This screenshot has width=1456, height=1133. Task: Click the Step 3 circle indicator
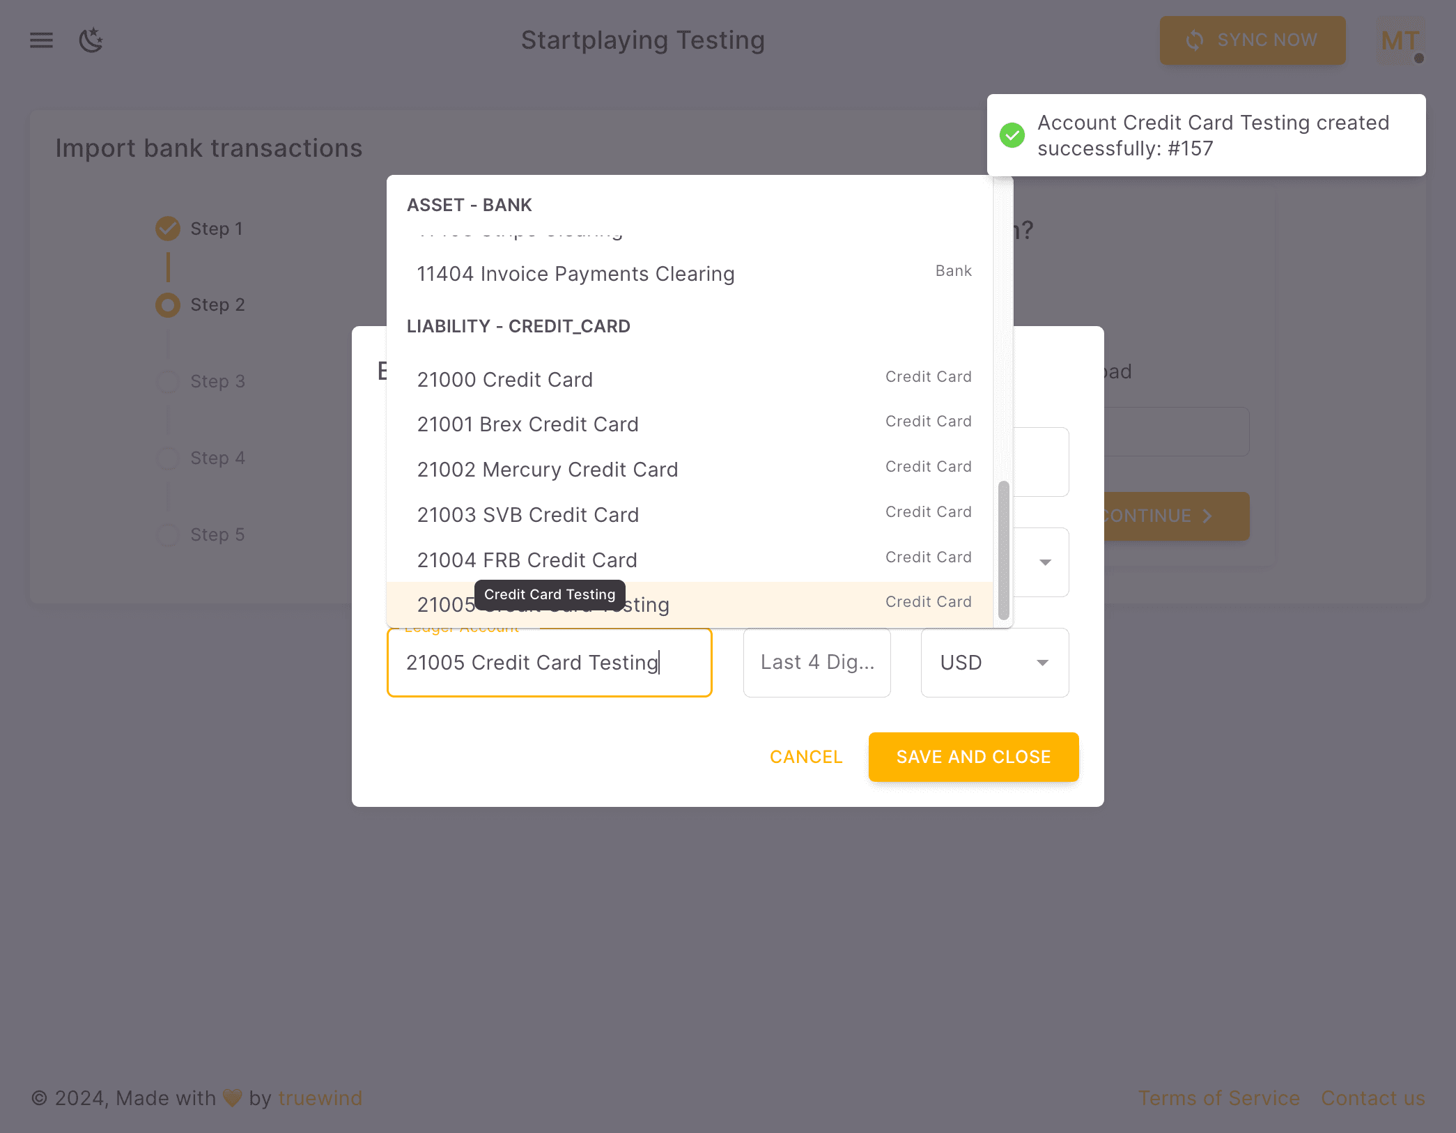pos(167,382)
